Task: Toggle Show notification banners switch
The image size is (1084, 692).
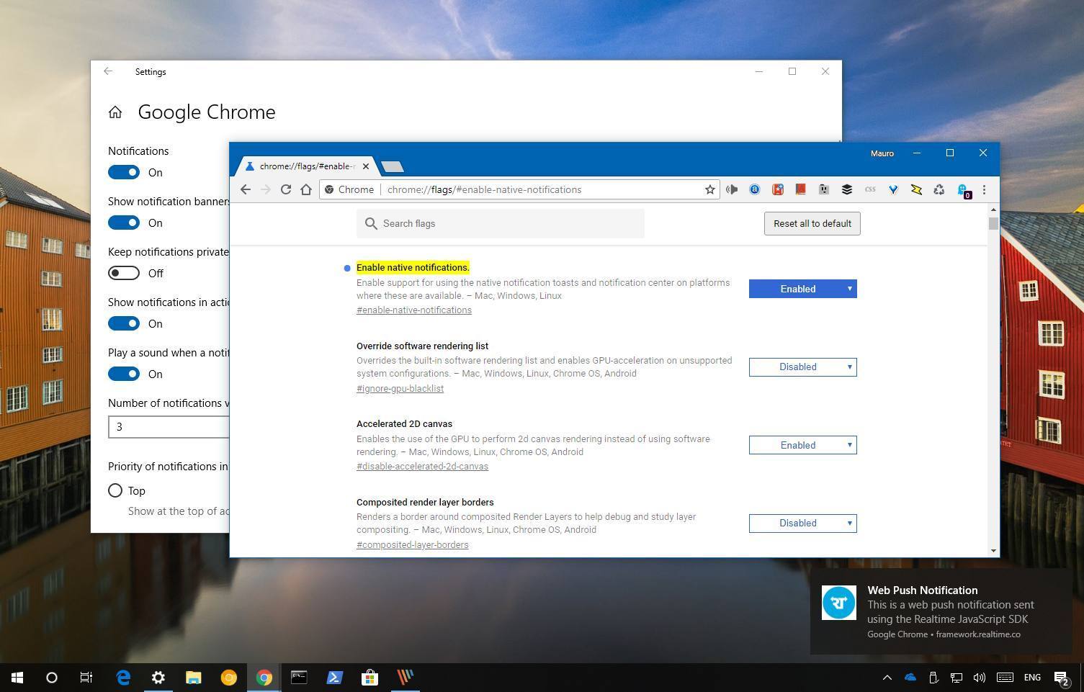Action: 124,223
